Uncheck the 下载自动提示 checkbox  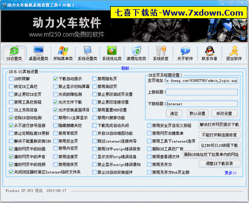pos(55,79)
